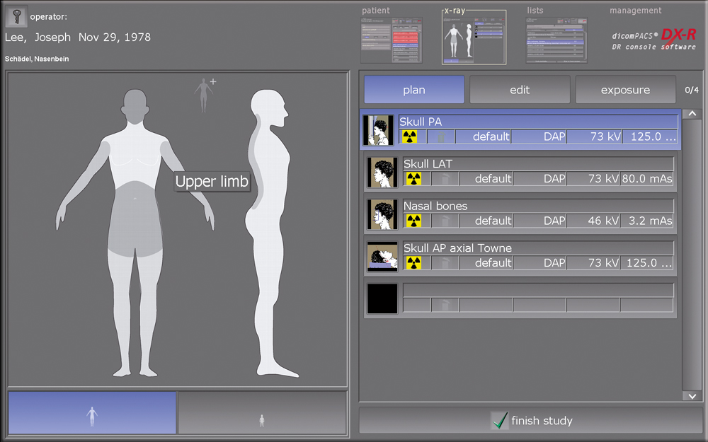Click trash icon in Skull AP axial Towne row
The width and height of the screenshot is (708, 442).
[445, 263]
